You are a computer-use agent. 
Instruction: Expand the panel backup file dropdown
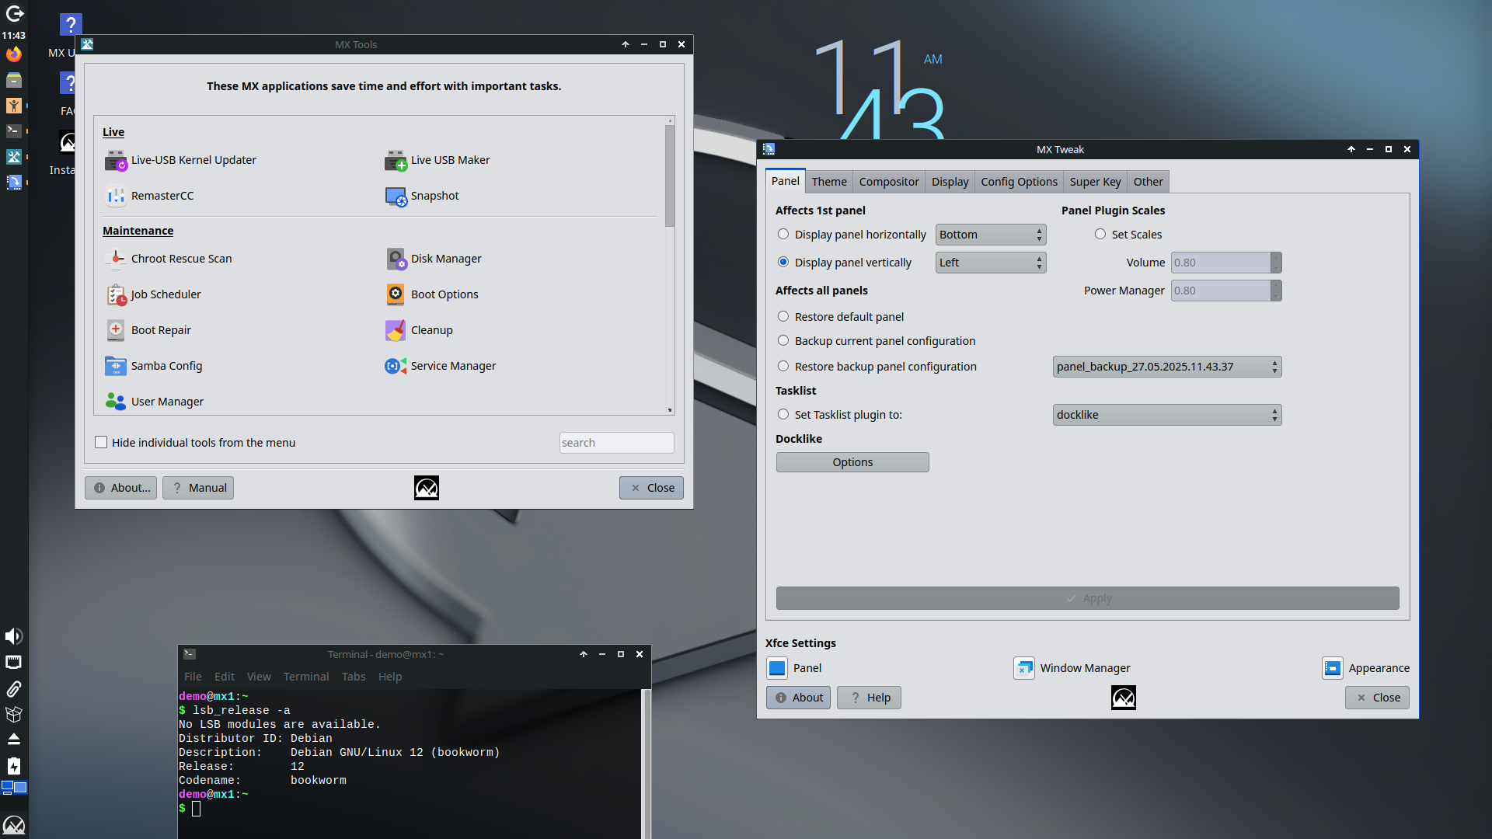click(1166, 367)
